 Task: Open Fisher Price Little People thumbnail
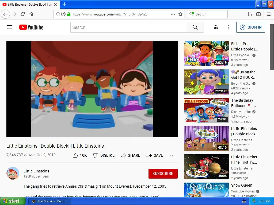pos(206,54)
